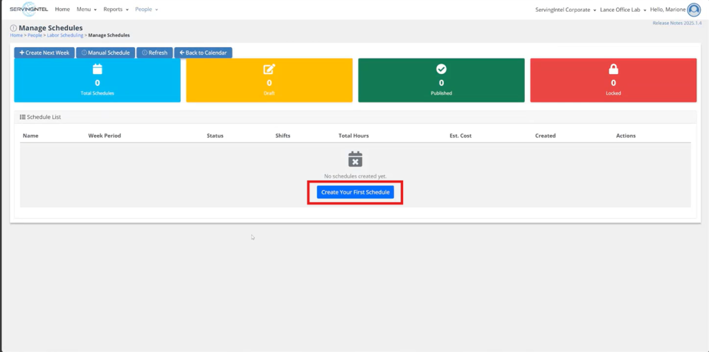709x352 pixels.
Task: Click the calendar icon on Total Schedules card
Action: (98, 69)
